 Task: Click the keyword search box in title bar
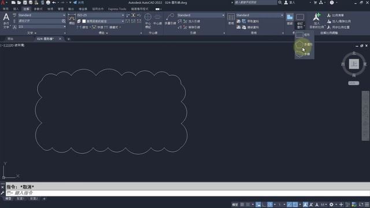tap(256, 2)
